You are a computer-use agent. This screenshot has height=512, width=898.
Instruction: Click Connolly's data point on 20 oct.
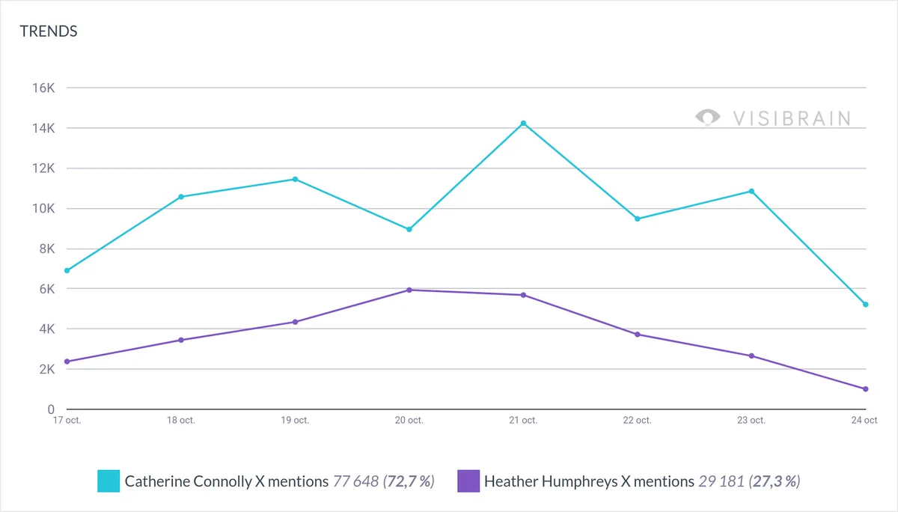tap(409, 229)
